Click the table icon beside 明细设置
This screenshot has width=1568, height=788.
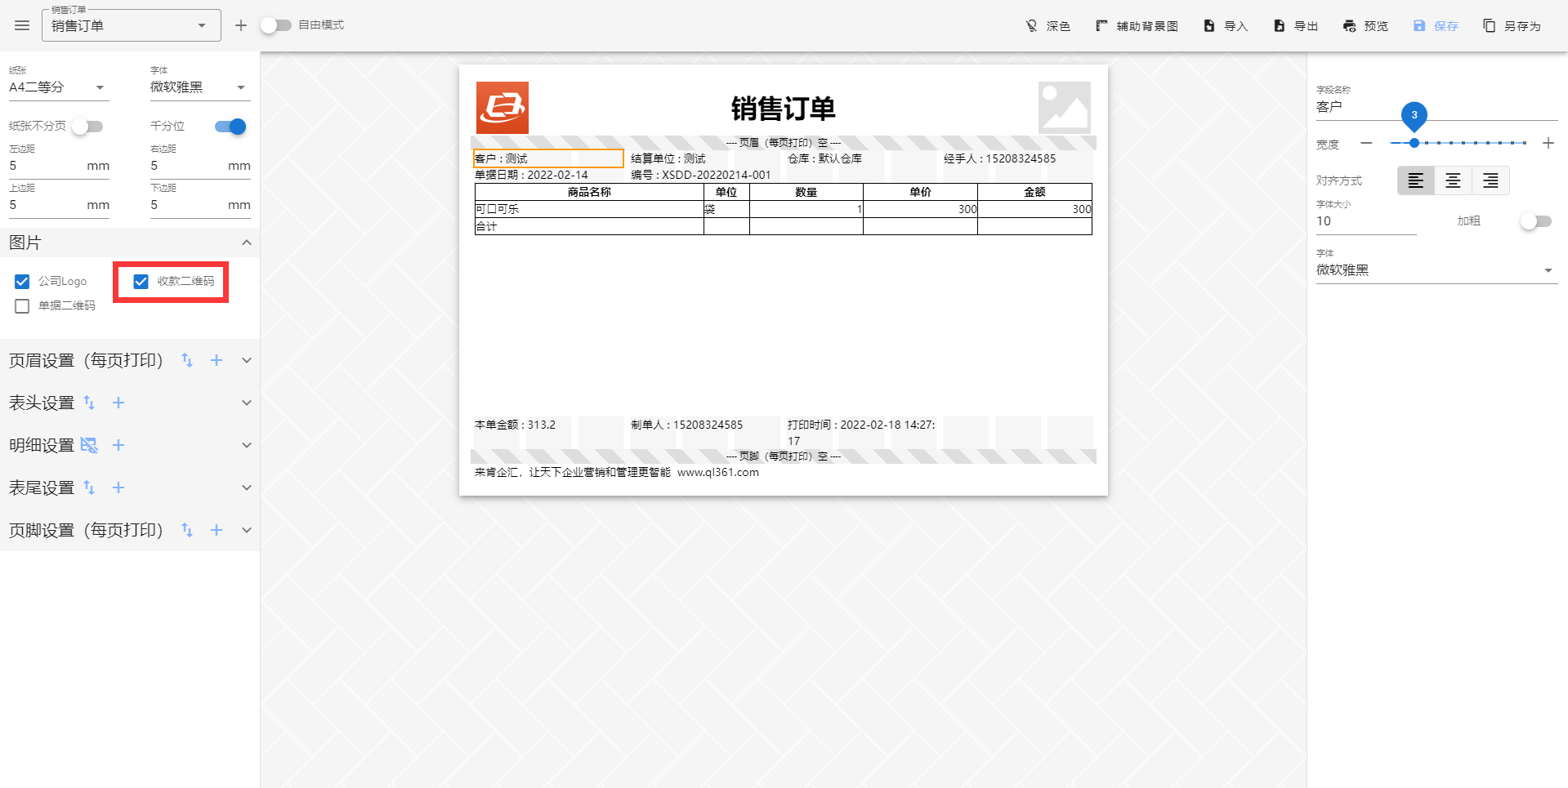pyautogui.click(x=89, y=445)
